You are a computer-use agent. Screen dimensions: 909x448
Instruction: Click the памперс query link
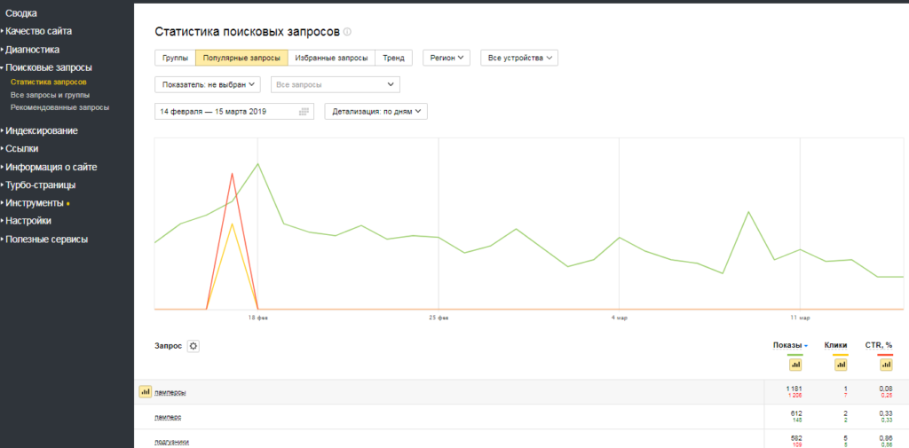(x=168, y=417)
